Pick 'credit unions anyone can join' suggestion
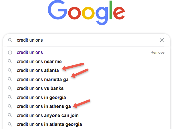 [x=48, y=116]
